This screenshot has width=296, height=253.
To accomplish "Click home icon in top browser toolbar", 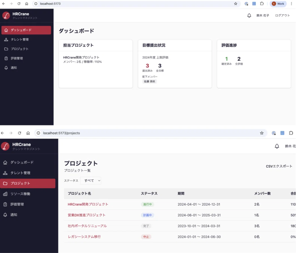I will coord(26,4).
